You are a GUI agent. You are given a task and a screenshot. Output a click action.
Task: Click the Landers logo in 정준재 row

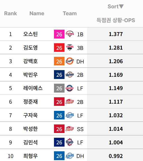click(x=70, y=102)
